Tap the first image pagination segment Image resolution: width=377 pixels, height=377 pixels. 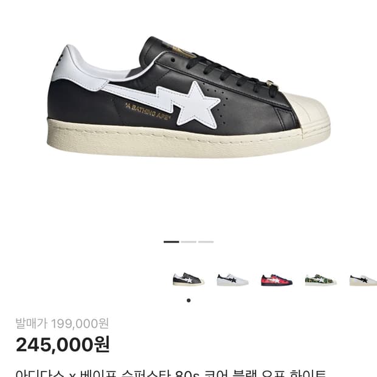[x=171, y=242]
